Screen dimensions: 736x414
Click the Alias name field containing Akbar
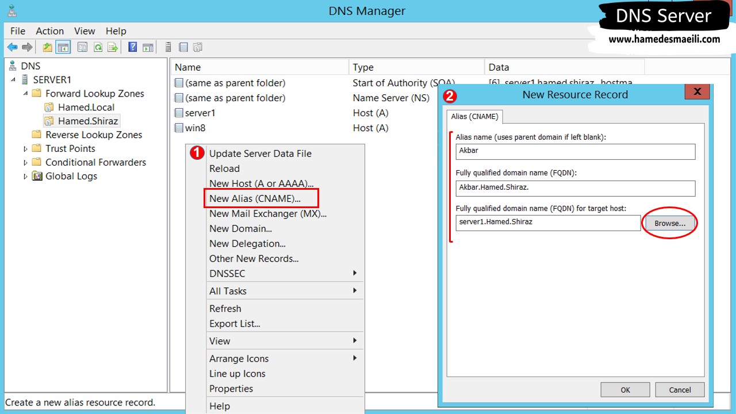(575, 151)
